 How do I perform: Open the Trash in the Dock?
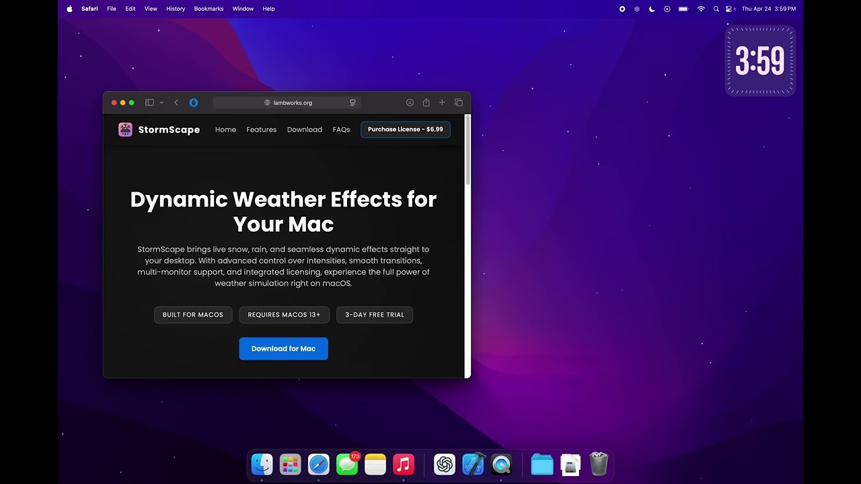click(599, 465)
